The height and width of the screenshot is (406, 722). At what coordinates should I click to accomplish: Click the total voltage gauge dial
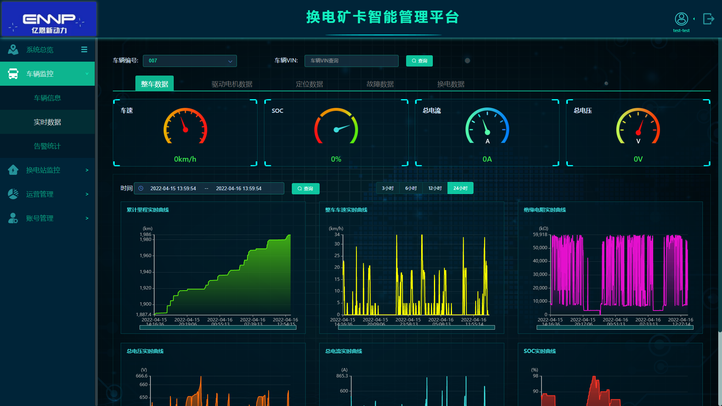(x=638, y=126)
